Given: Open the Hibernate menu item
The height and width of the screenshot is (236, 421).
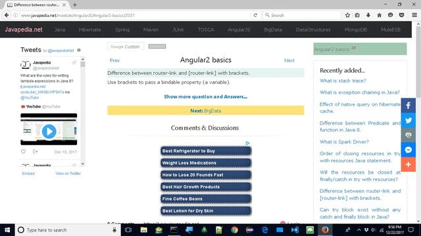Looking at the screenshot, I should [x=90, y=29].
